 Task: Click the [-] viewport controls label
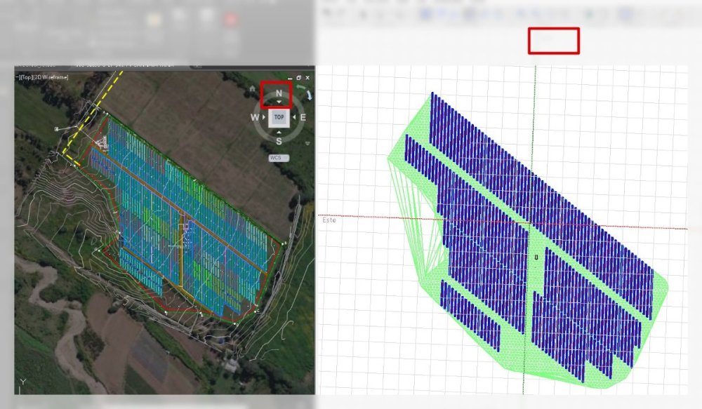(18, 77)
